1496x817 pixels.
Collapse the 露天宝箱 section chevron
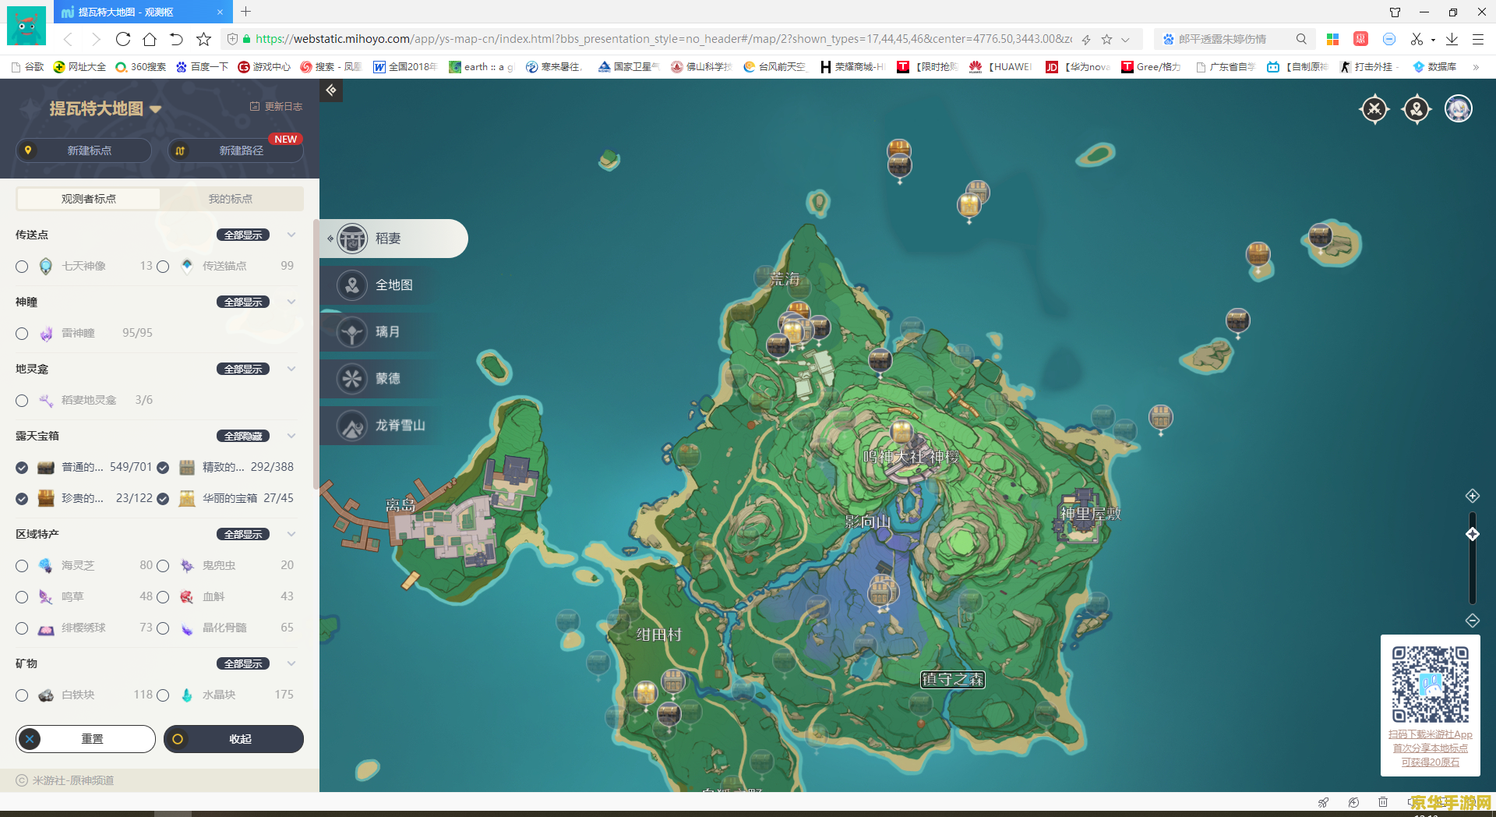tap(291, 436)
